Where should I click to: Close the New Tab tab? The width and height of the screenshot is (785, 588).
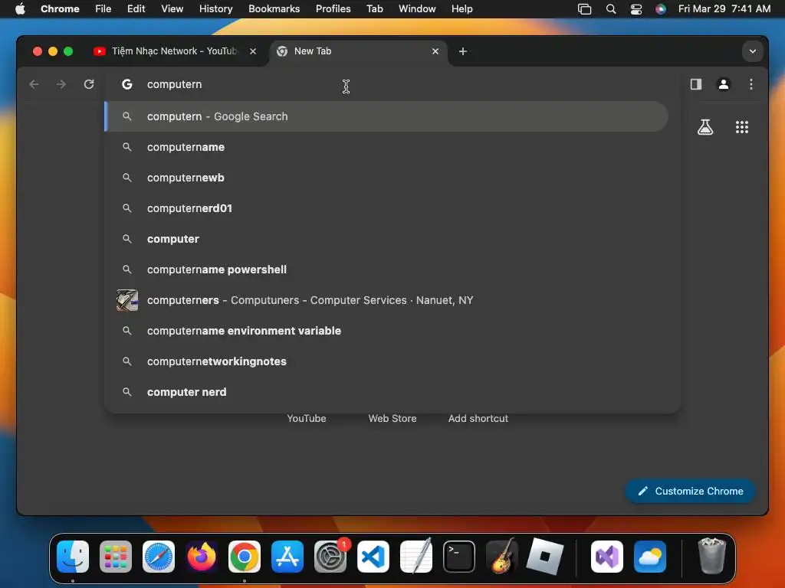pos(435,51)
